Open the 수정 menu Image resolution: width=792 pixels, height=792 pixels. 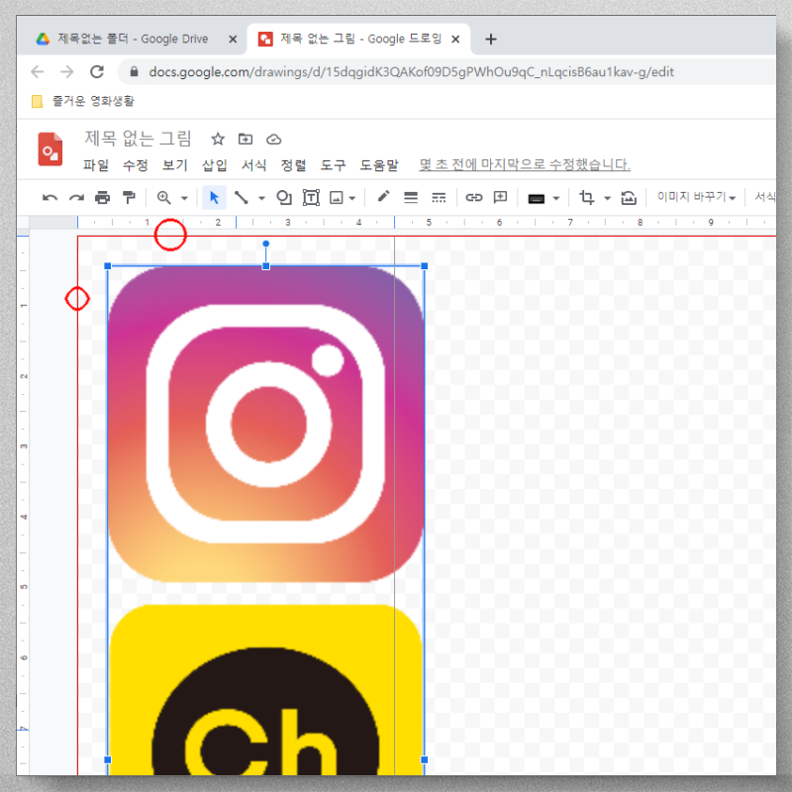coord(136,164)
